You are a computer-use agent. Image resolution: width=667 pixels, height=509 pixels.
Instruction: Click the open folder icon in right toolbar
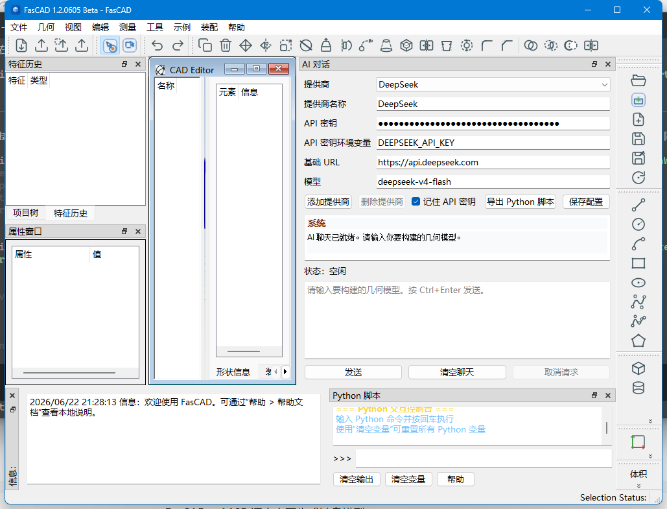click(x=638, y=80)
